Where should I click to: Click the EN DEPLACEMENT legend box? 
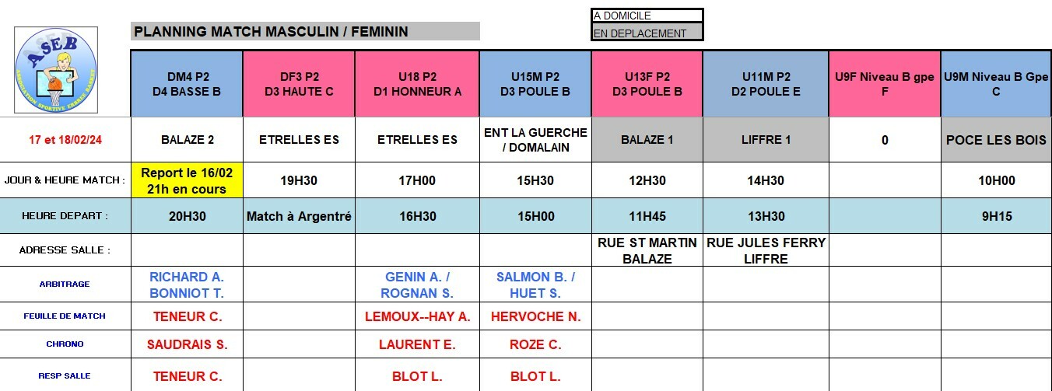point(647,33)
